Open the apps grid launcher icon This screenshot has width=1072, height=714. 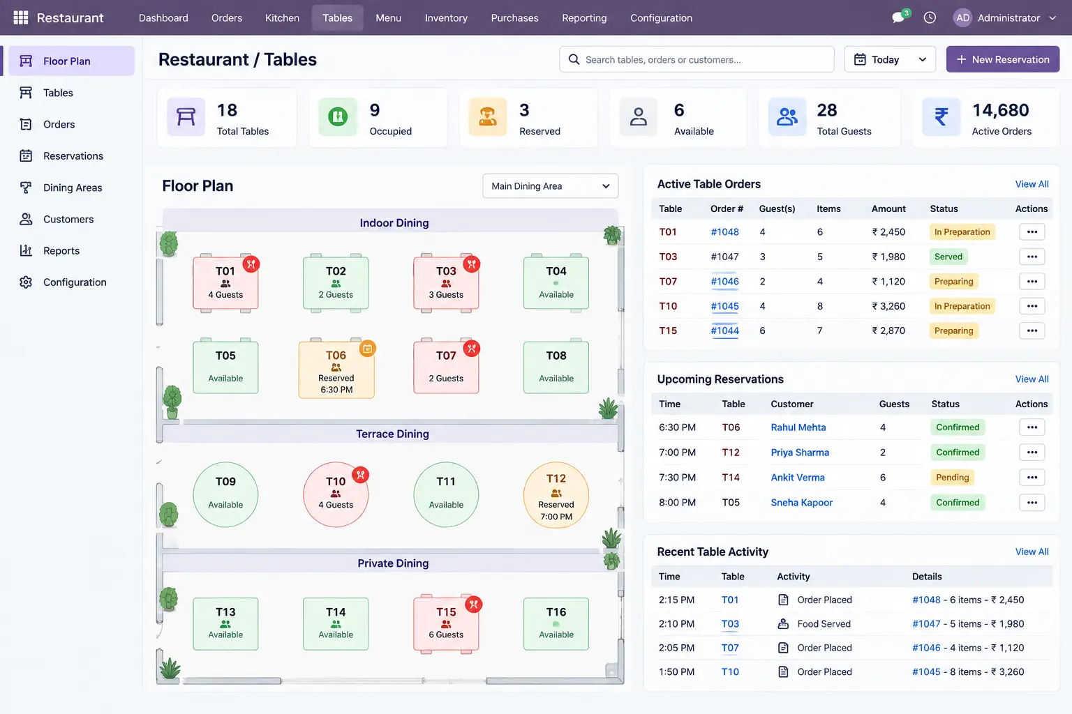21,17
